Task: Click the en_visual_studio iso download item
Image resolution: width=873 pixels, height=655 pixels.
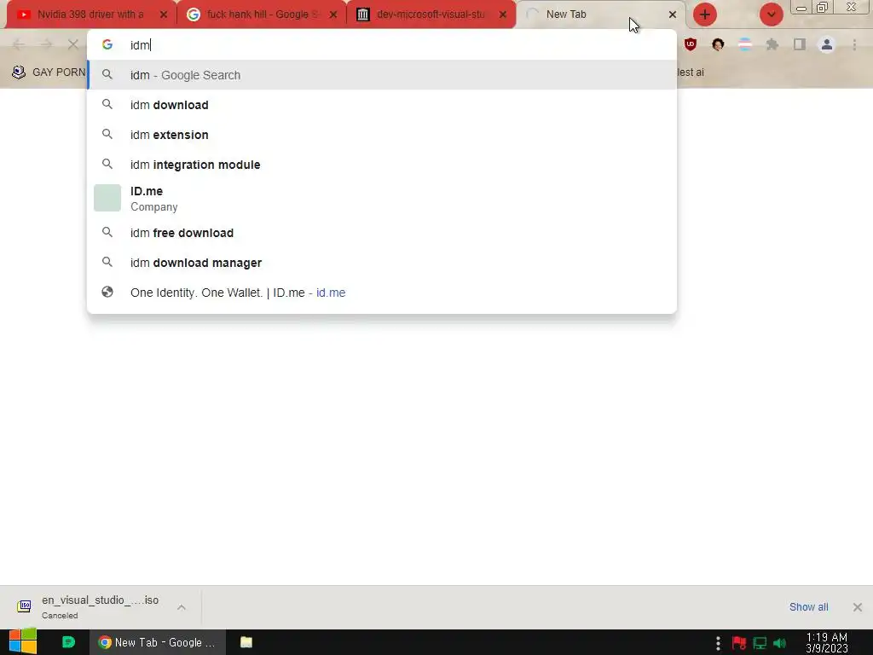Action: pos(89,607)
